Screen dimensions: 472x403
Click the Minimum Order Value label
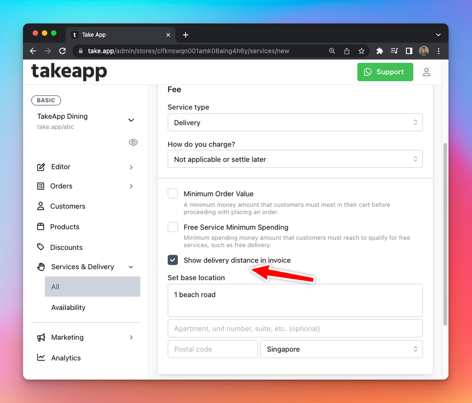pyautogui.click(x=219, y=194)
